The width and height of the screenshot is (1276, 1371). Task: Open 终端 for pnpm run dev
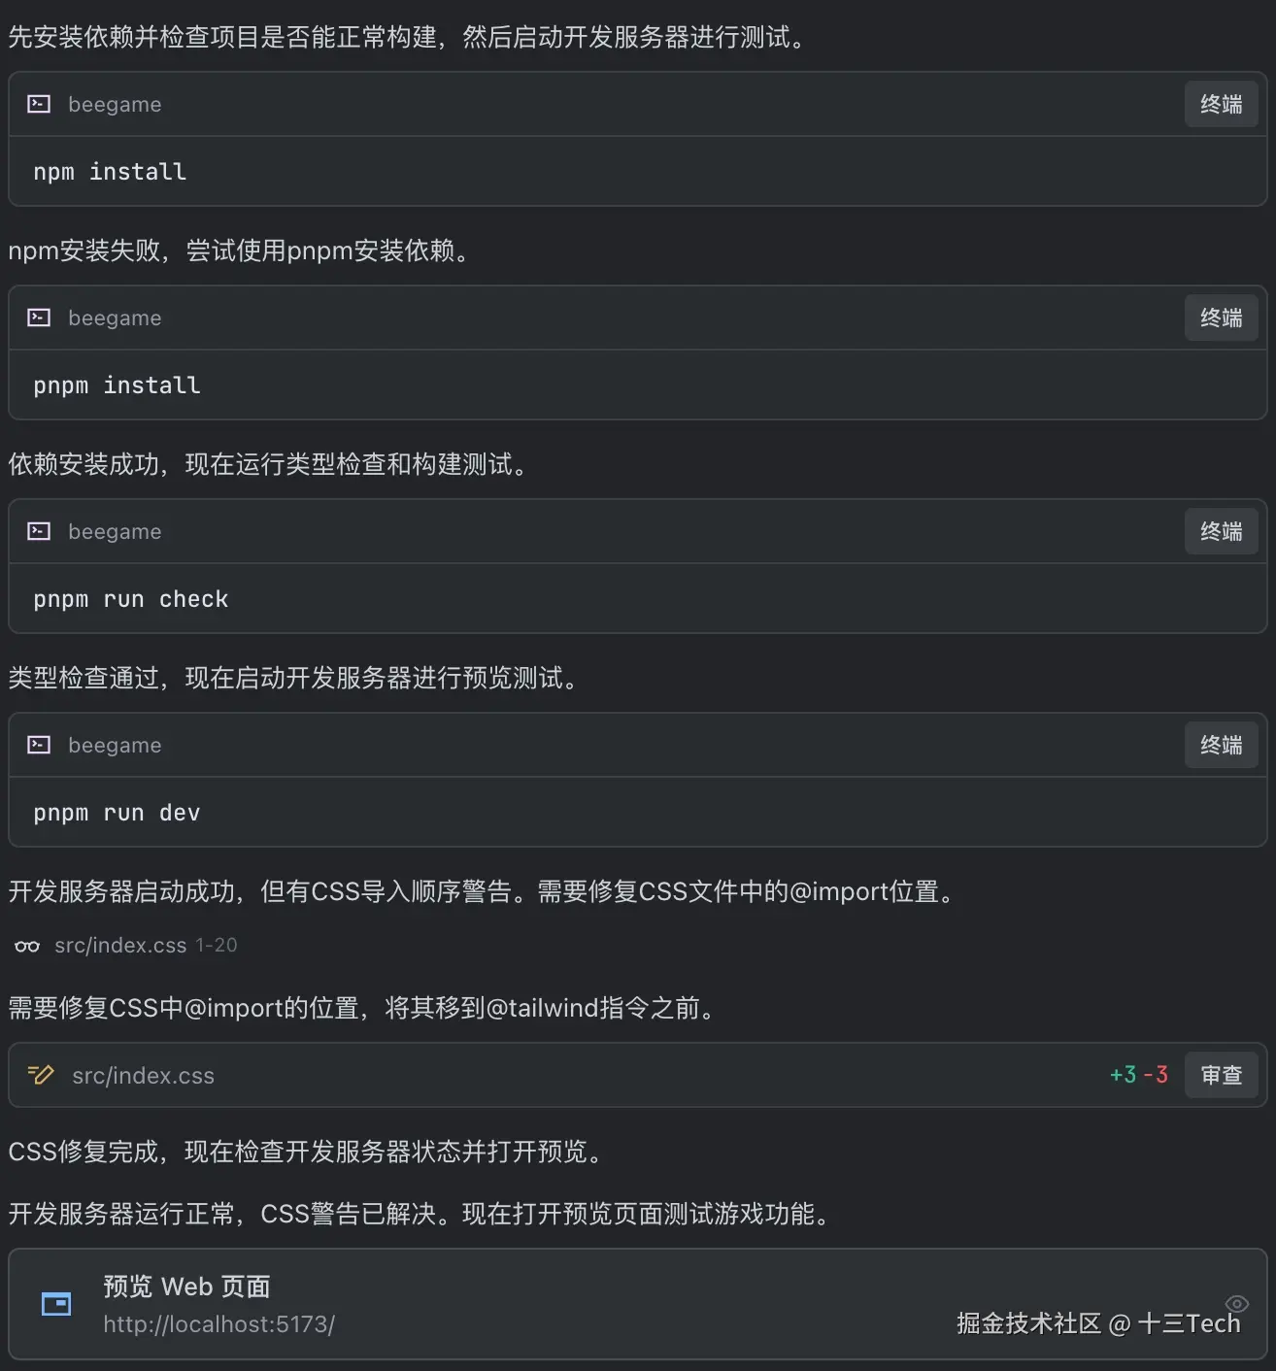tap(1221, 745)
